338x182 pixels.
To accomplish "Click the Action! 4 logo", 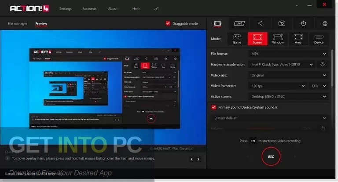I will (29, 9).
